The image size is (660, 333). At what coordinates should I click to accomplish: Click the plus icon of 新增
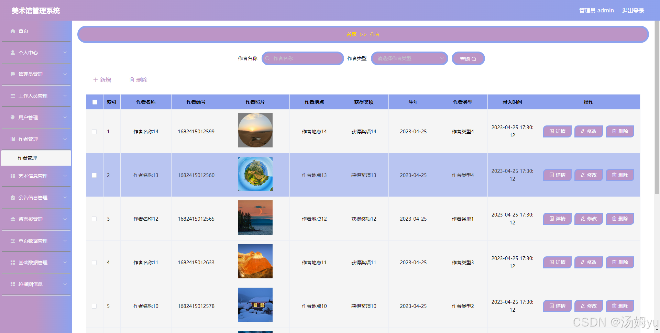pos(96,80)
